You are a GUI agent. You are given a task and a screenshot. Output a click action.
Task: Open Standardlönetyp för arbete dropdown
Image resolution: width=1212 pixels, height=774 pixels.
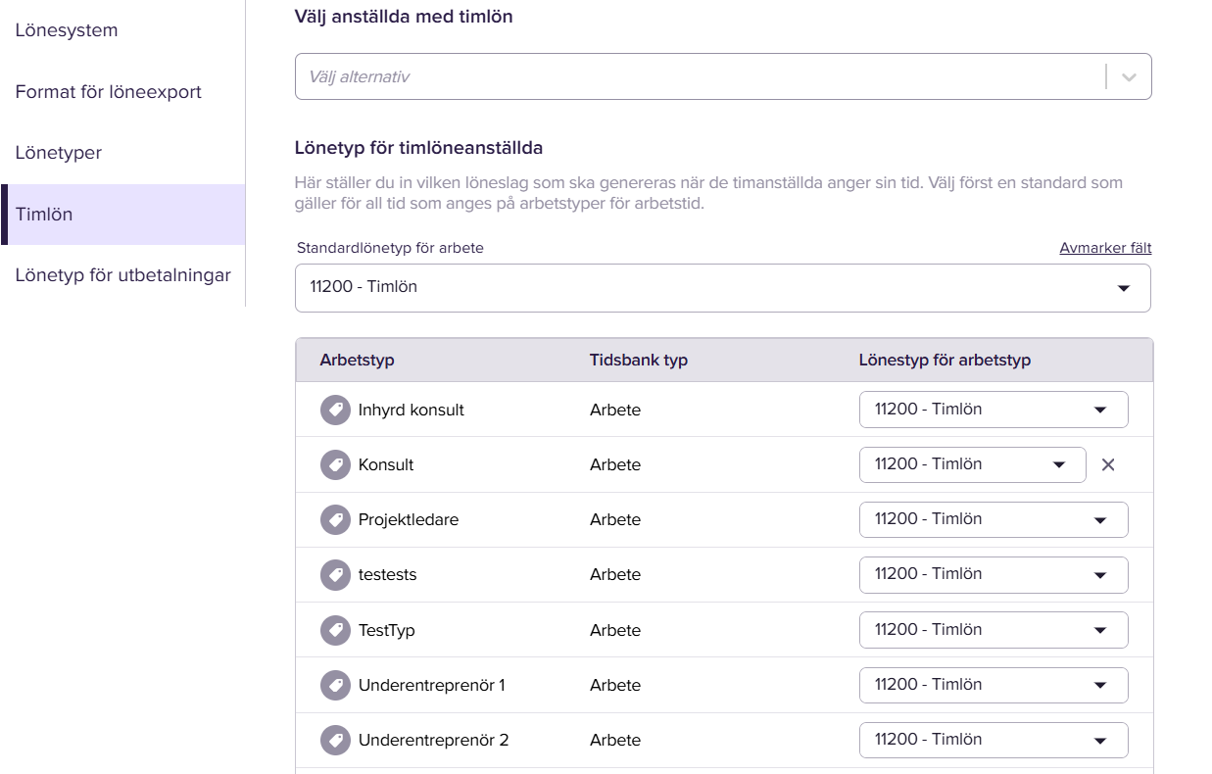[x=723, y=287]
